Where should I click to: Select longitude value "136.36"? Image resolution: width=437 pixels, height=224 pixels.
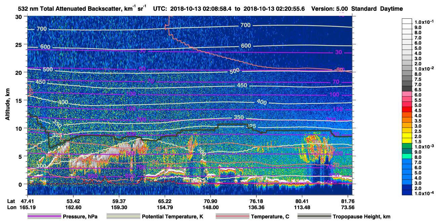[256, 208]
